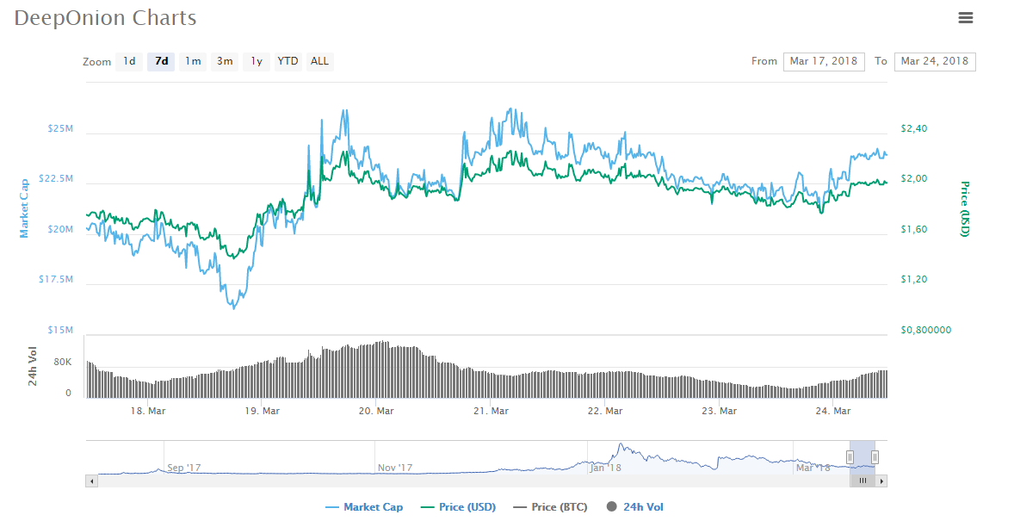Select the 7d zoom range
The height and width of the screenshot is (521, 1014).
point(161,61)
